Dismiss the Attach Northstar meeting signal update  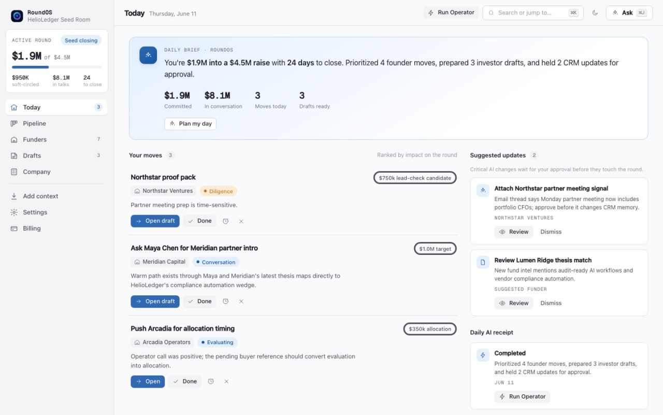pos(551,232)
